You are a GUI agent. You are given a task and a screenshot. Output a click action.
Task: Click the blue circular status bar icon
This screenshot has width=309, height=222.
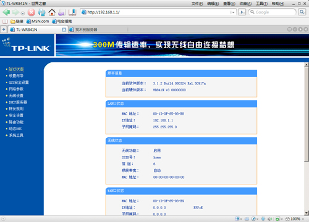(254, 219)
